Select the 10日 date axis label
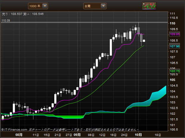Viewport: 185px width, 138px height. 158,135
